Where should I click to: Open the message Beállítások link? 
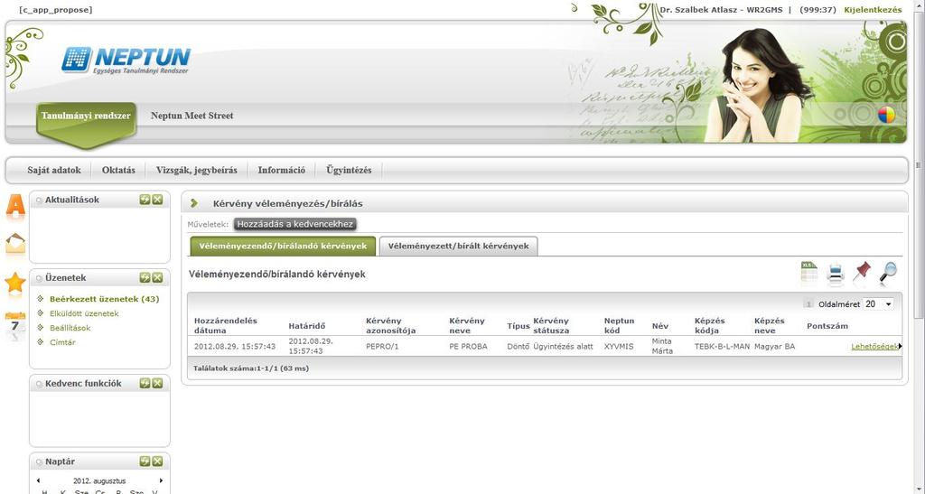point(70,328)
